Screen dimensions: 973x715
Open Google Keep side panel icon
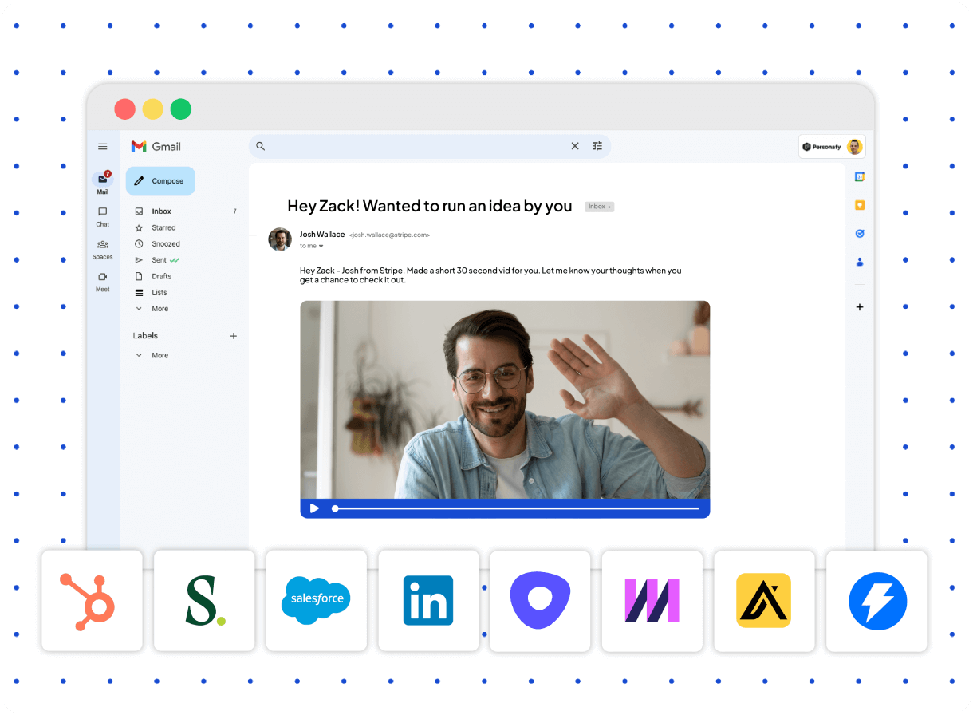860,205
